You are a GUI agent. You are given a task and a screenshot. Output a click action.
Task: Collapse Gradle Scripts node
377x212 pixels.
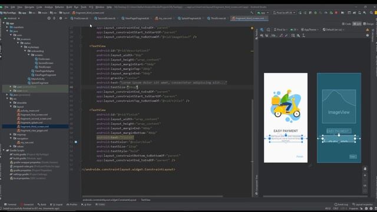tap(4, 150)
